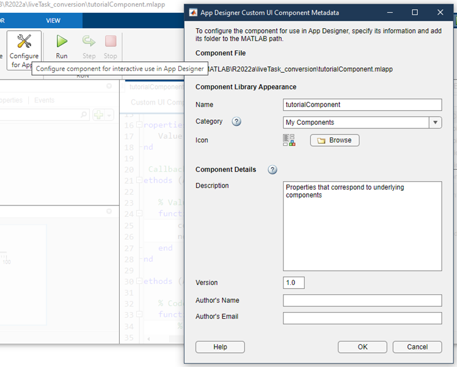Click line number 27 in the code editor
Viewport: 457px width, 367px height.
(129, 248)
